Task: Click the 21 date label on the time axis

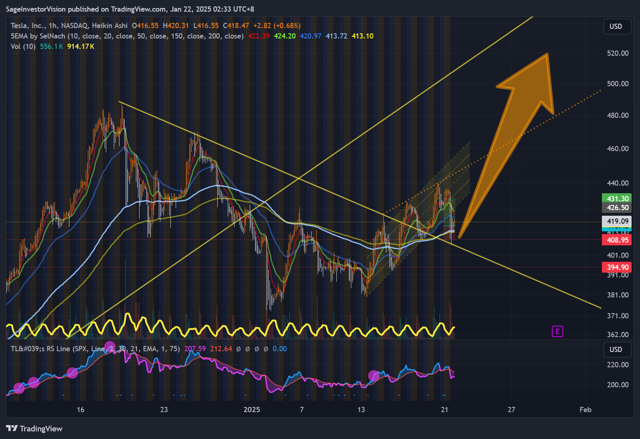Action: tap(444, 410)
